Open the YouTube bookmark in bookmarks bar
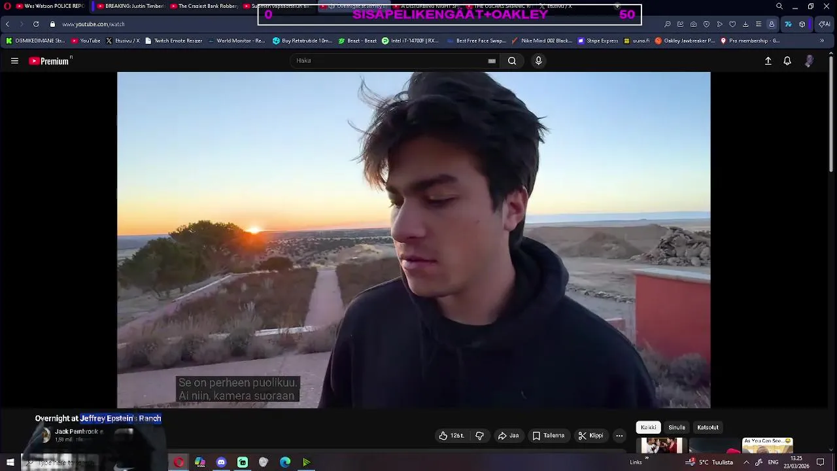 [86, 41]
